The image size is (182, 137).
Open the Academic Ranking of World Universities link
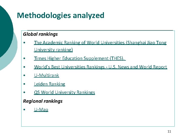coord(100,46)
